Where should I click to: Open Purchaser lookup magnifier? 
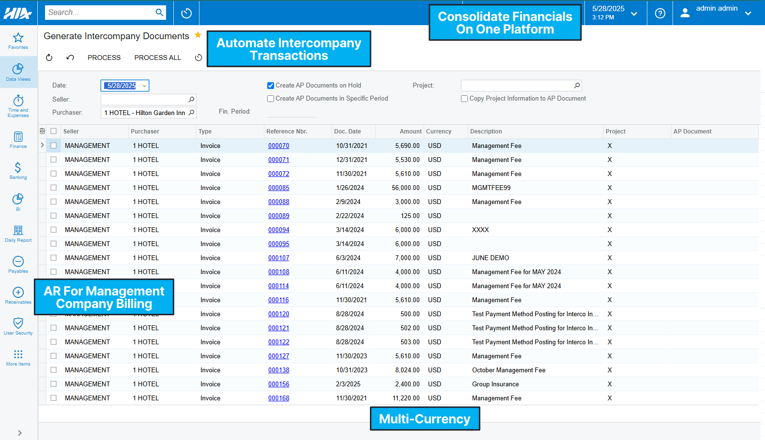pyautogui.click(x=191, y=113)
